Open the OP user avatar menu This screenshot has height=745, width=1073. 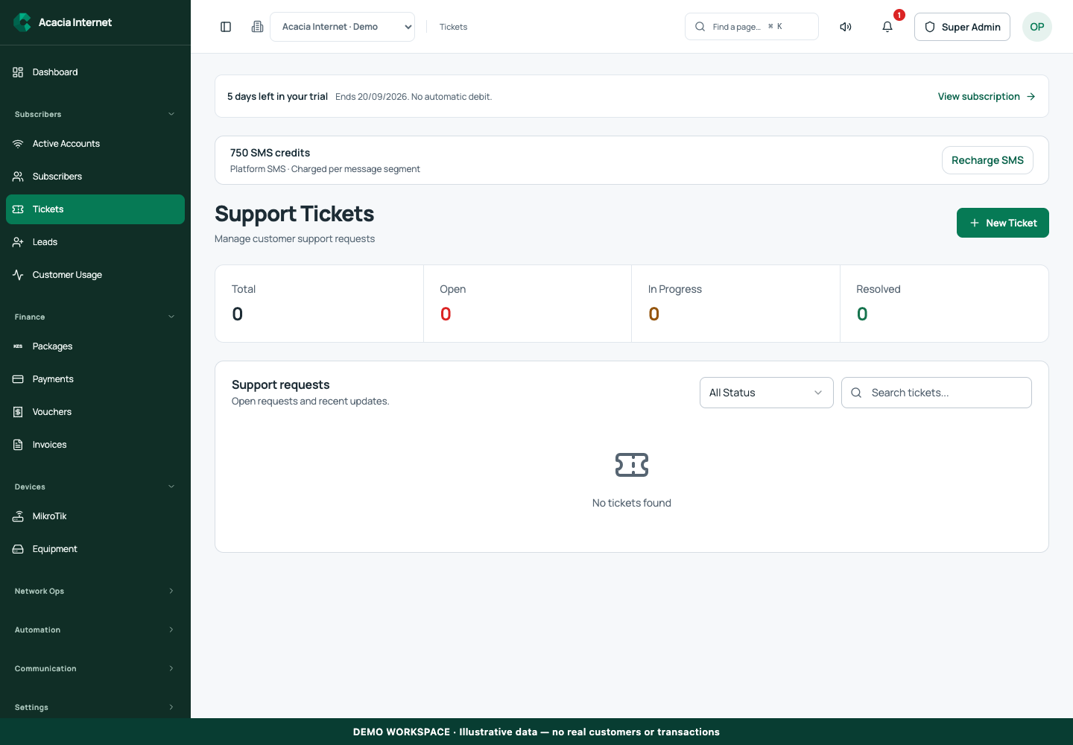[1037, 27]
